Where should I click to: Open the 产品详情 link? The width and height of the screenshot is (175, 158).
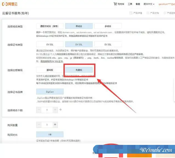tap(138, 13)
